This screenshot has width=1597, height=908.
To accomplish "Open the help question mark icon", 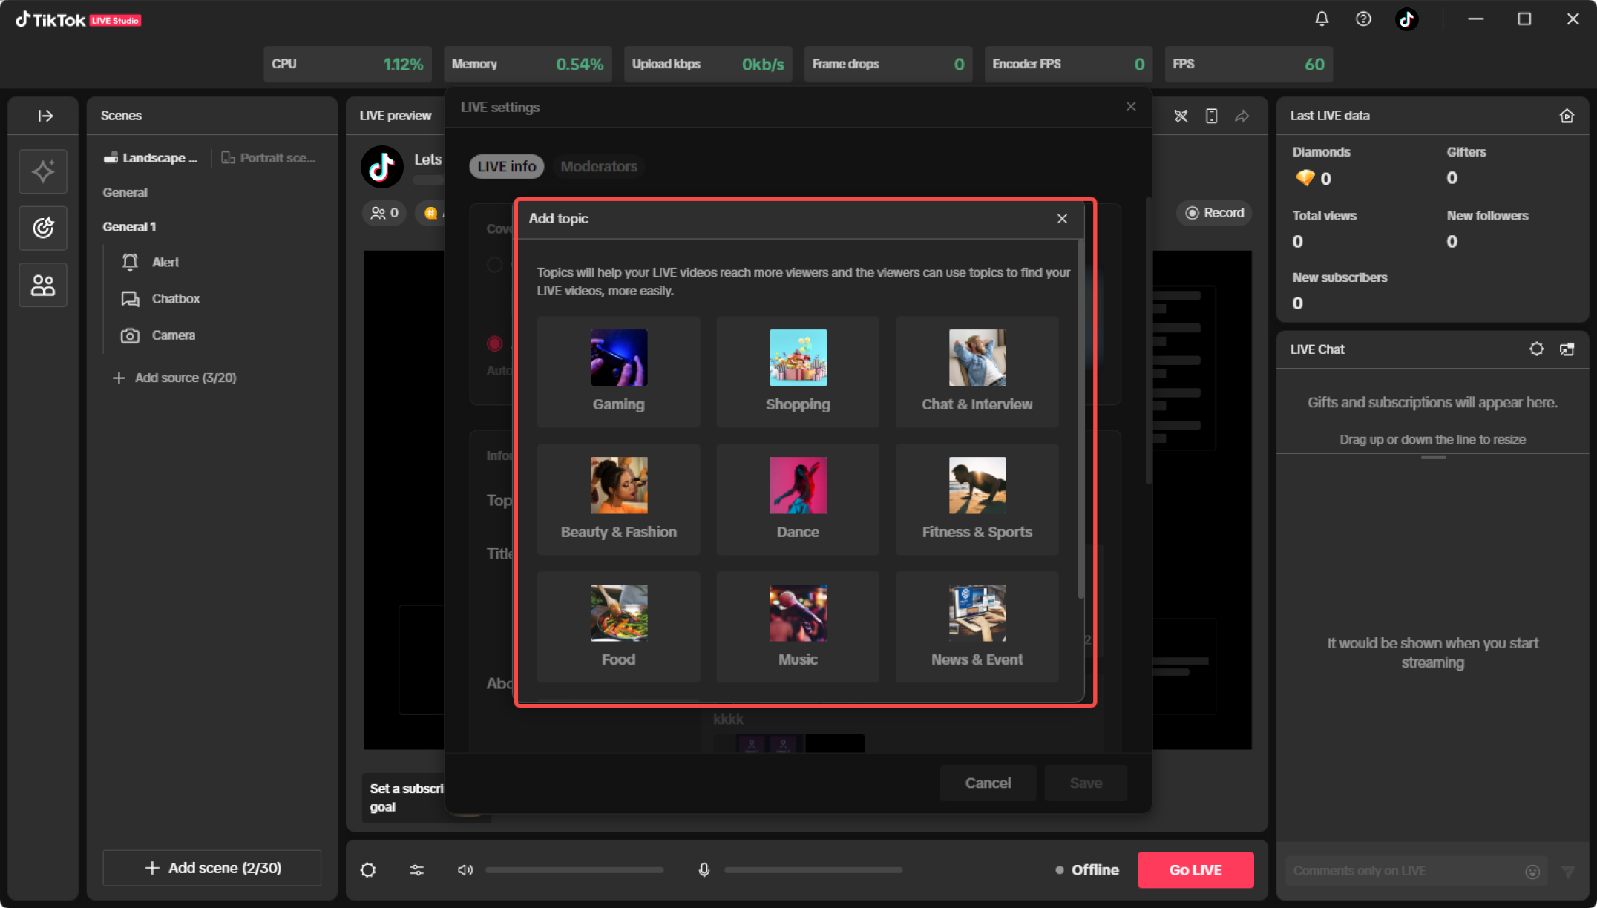I will tap(1363, 19).
